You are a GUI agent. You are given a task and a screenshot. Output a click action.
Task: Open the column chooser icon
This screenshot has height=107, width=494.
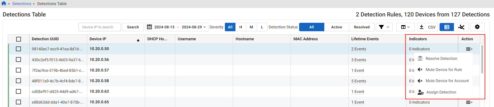[405, 27]
